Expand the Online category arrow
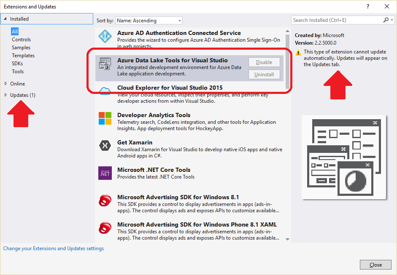Viewport: 397px width, 275px height. (5, 83)
